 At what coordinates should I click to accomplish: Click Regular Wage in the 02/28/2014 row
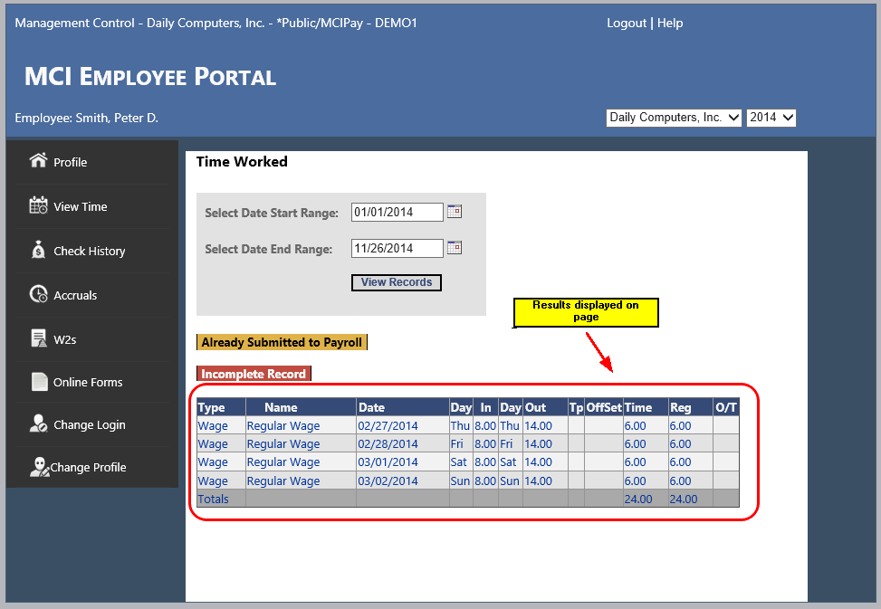point(283,444)
